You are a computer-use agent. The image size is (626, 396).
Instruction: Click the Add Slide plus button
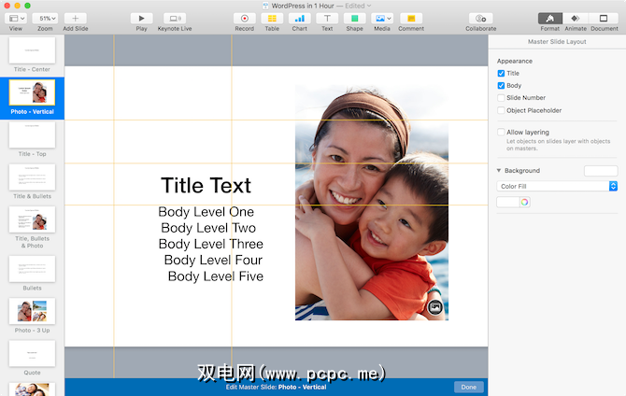tap(76, 18)
